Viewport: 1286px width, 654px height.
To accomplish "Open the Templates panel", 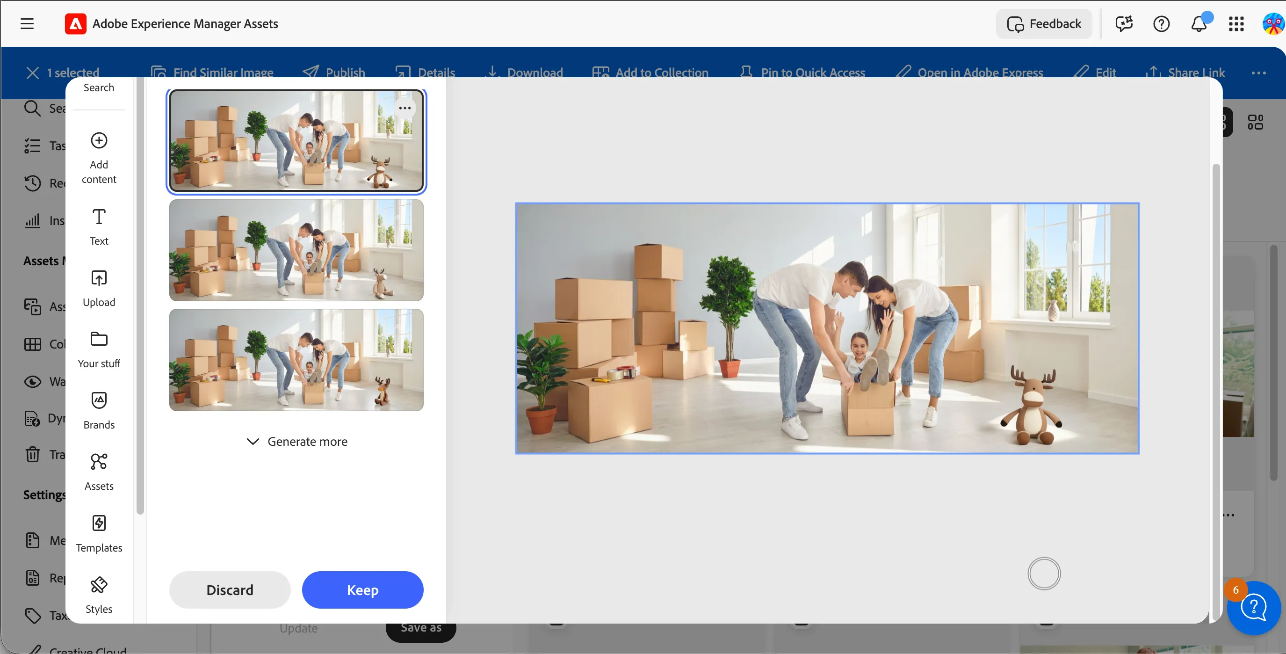I will pos(99,534).
